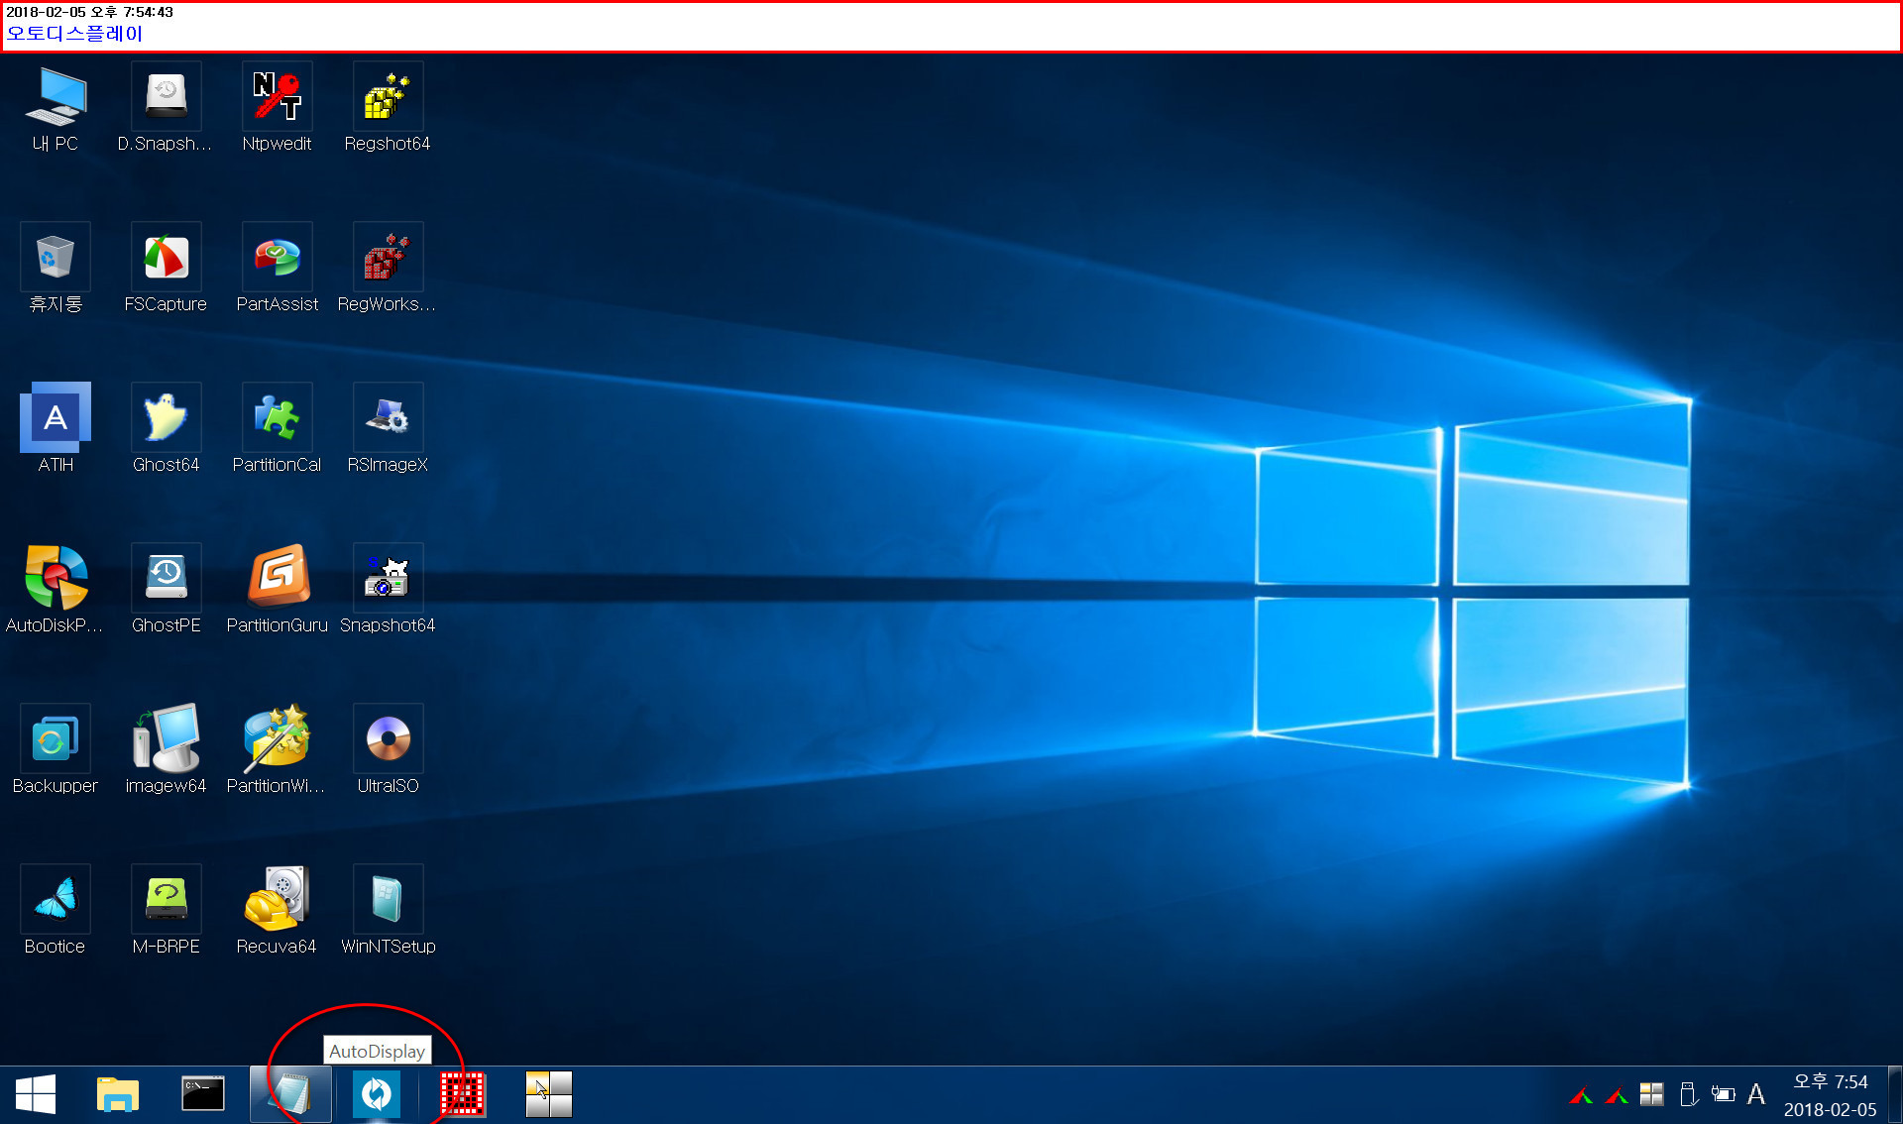Viewport: 1903px width, 1124px height.
Task: Click the four-colored squares tray icon
Action: (x=1652, y=1094)
